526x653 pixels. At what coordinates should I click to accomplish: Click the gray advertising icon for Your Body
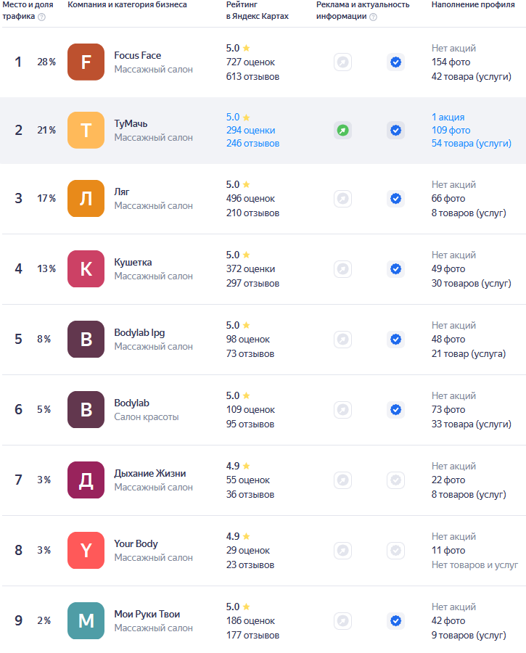pyautogui.click(x=342, y=551)
